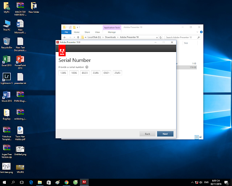Select the New folder desktop icon
This screenshot has width=232, height=186.
(34, 6)
